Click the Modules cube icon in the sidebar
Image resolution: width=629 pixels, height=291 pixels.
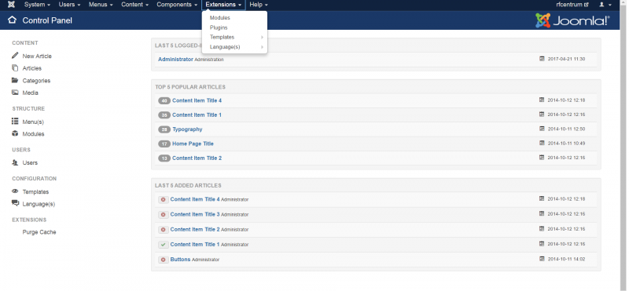point(15,133)
